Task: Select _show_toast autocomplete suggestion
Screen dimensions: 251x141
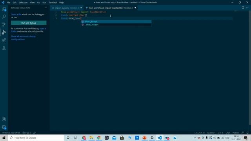Action: click(116, 25)
